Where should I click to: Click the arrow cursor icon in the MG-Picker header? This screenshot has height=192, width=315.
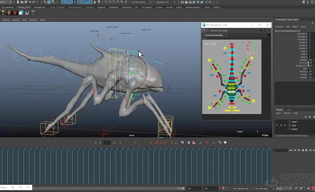pos(207,30)
